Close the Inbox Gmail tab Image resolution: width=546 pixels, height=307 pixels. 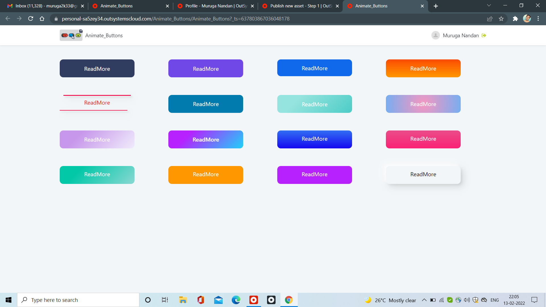[82, 6]
